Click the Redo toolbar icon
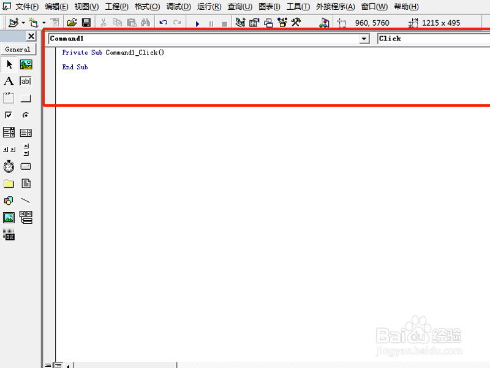Image resolution: width=490 pixels, height=368 pixels. click(177, 23)
